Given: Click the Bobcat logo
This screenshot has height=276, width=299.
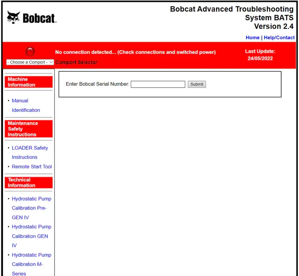Looking at the screenshot, I should pyautogui.click(x=32, y=18).
